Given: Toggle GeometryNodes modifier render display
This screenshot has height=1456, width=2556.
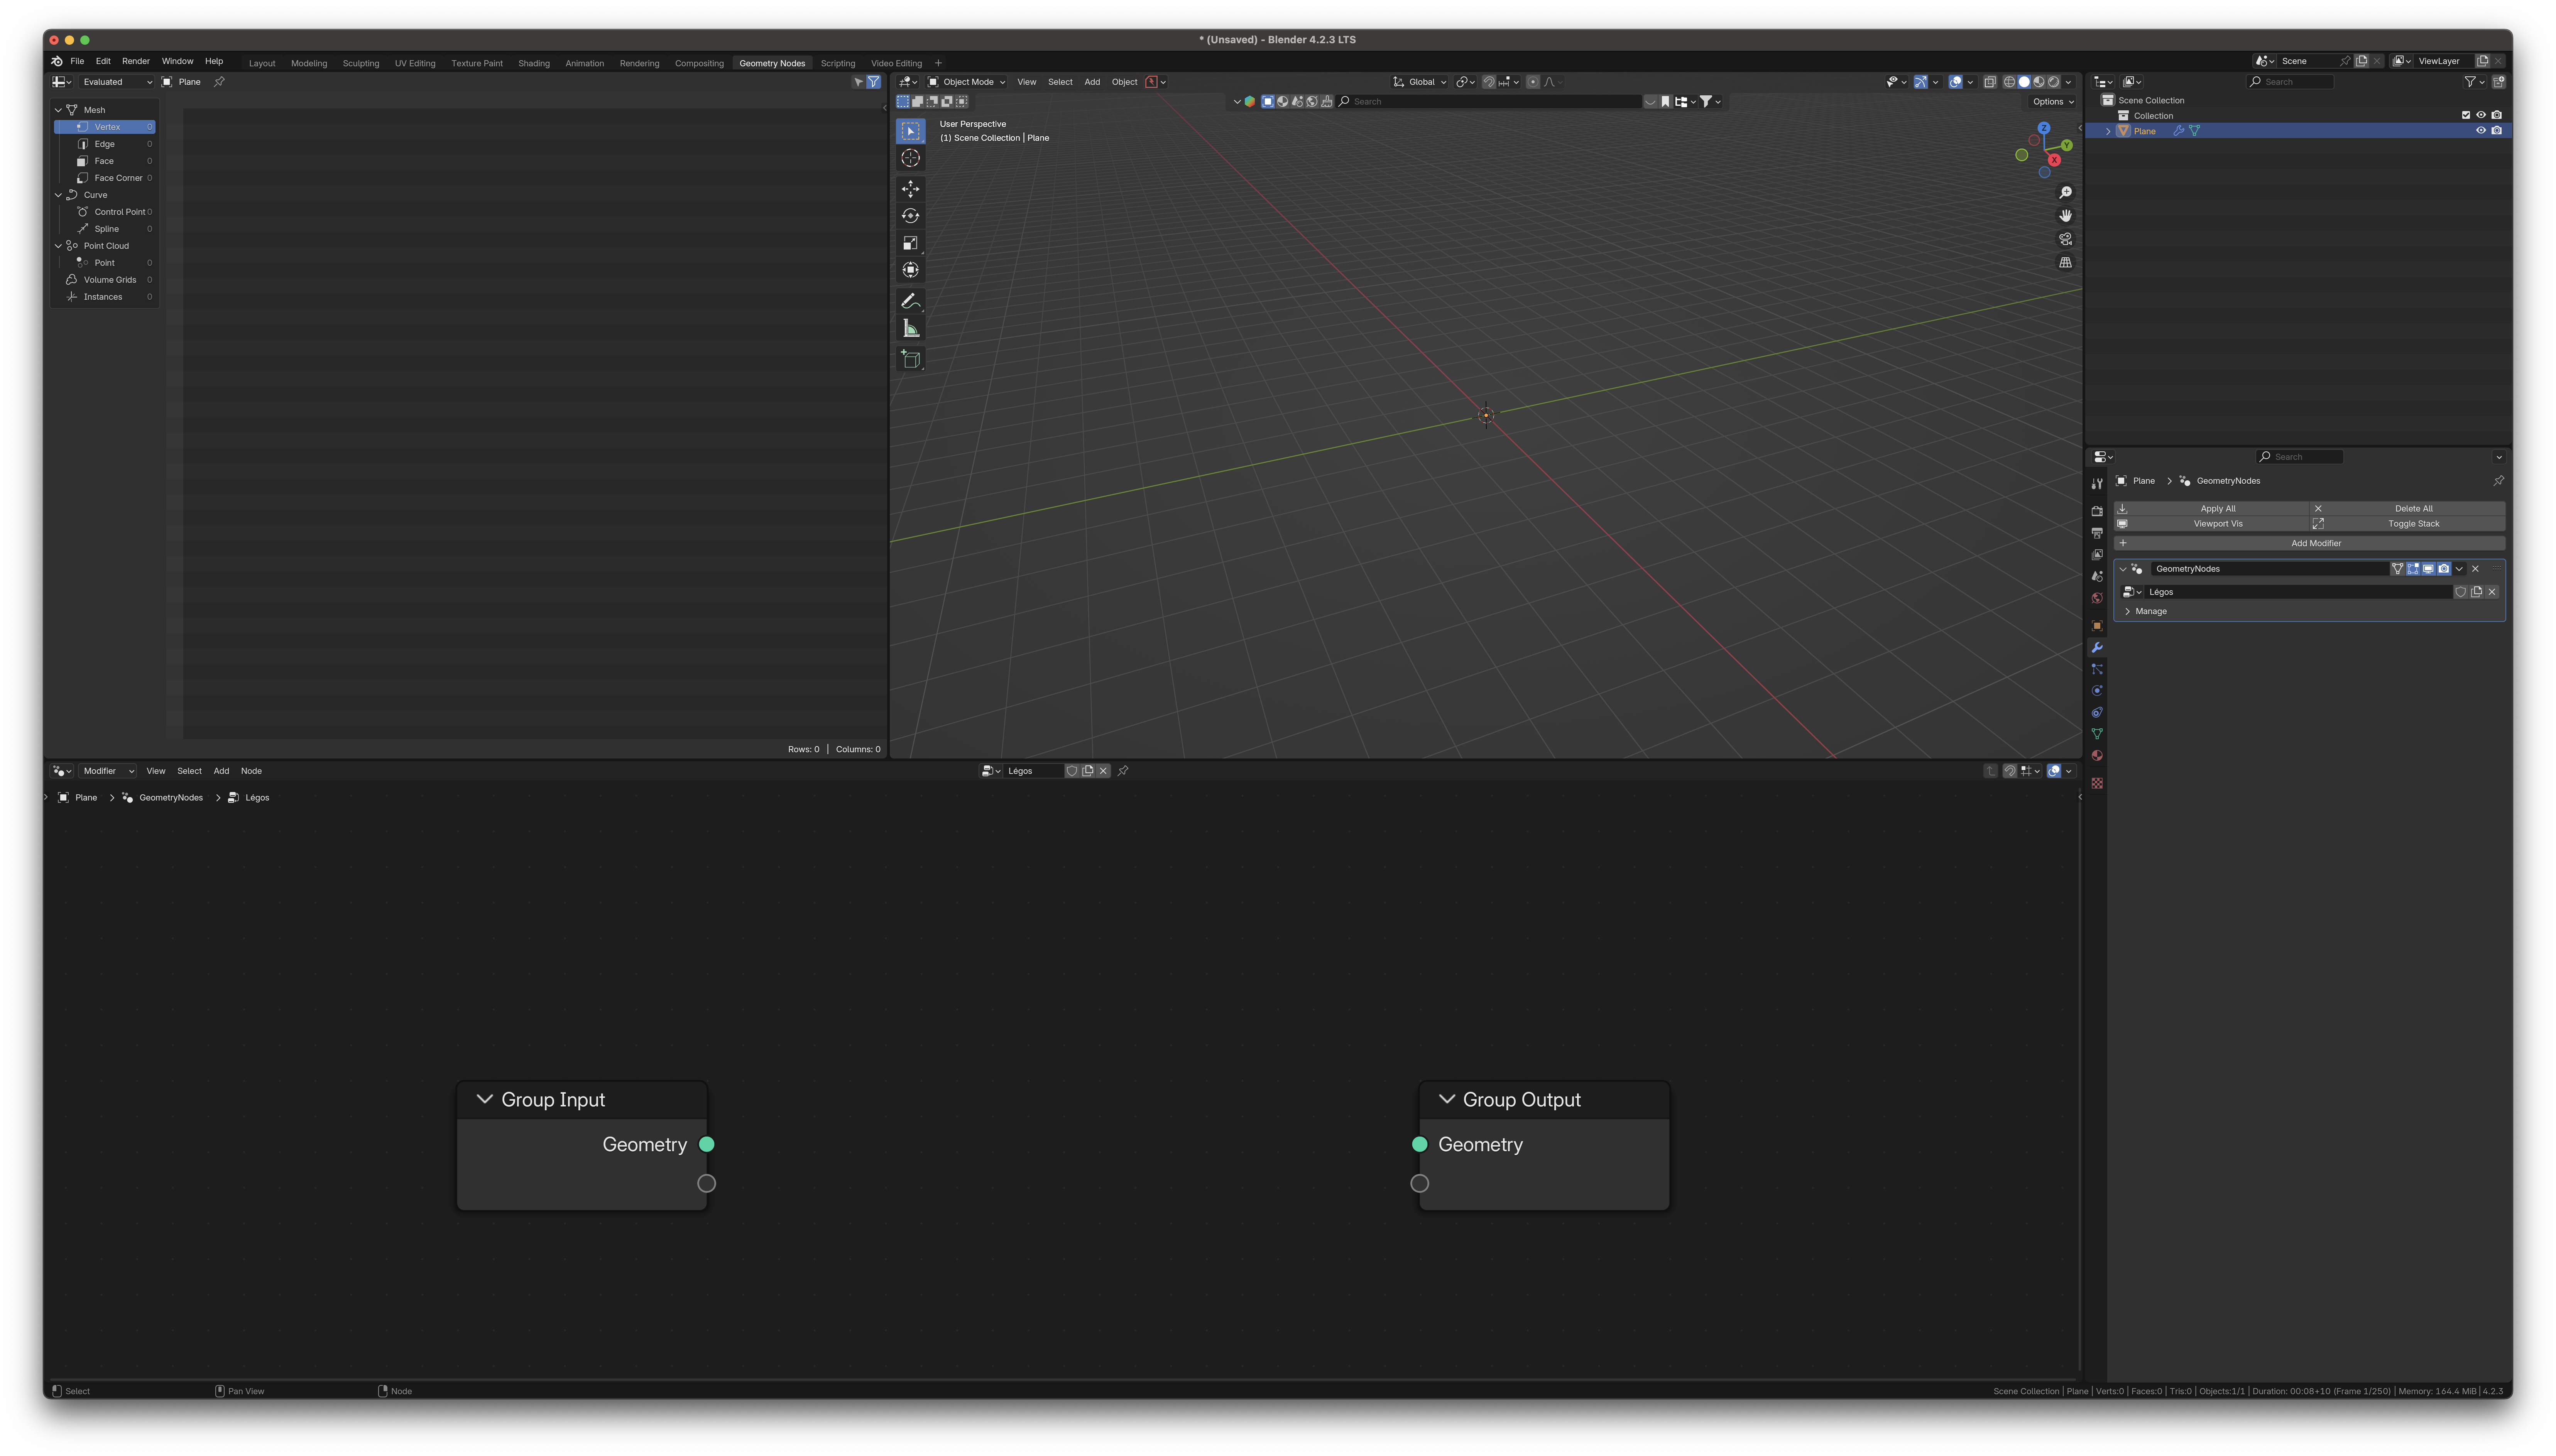Looking at the screenshot, I should pos(2444,569).
